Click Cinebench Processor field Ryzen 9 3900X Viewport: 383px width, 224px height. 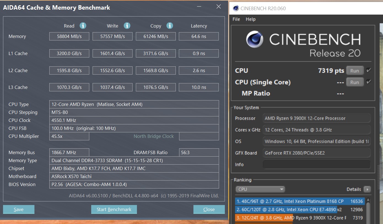click(317, 118)
